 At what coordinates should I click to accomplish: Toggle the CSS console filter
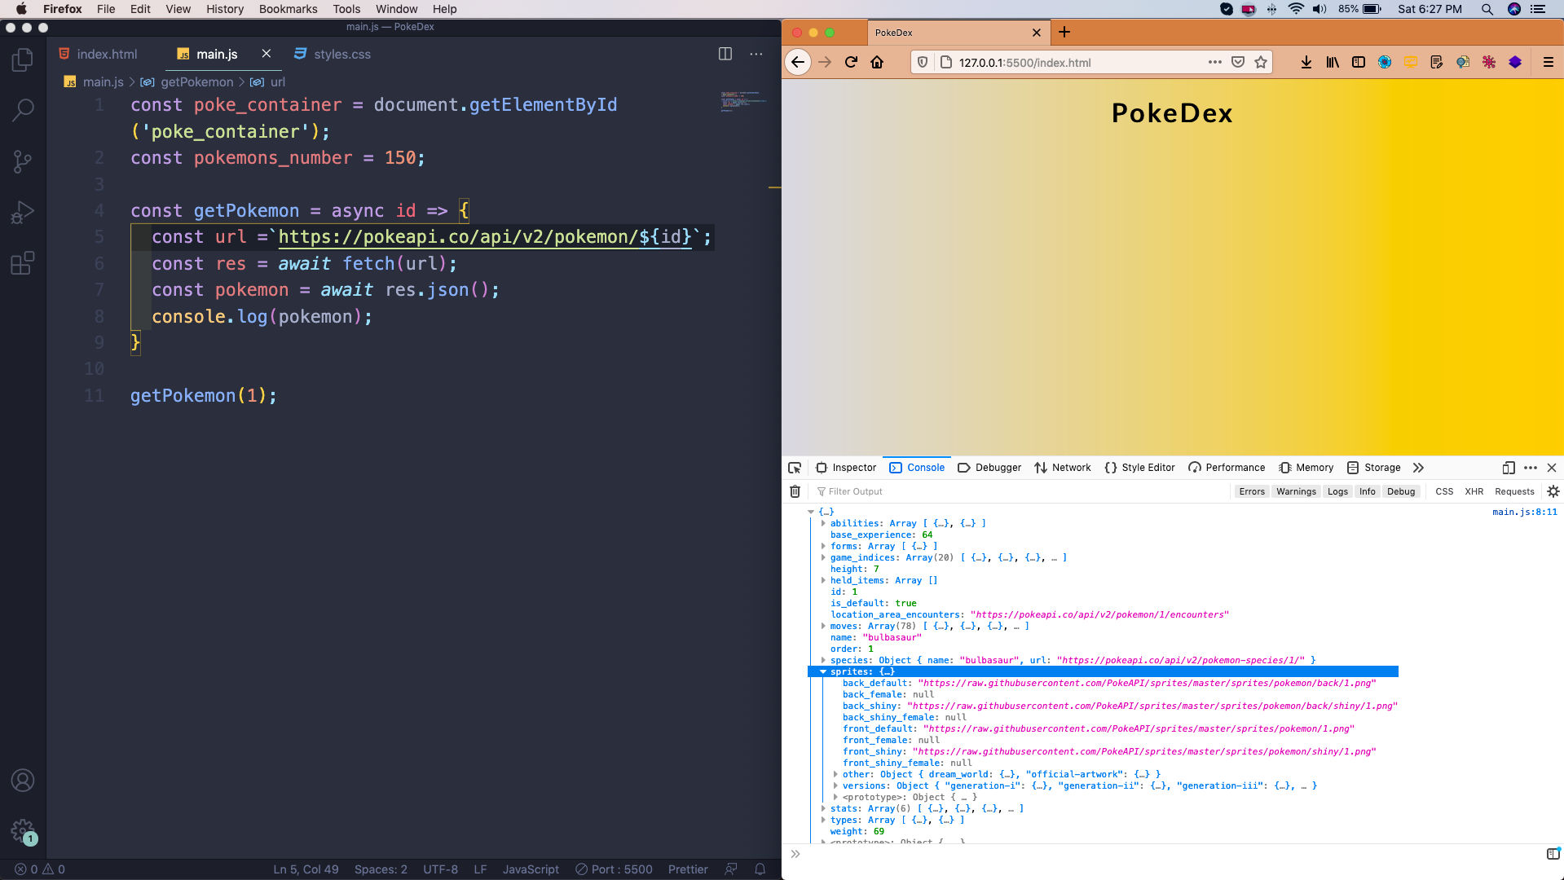click(x=1444, y=491)
